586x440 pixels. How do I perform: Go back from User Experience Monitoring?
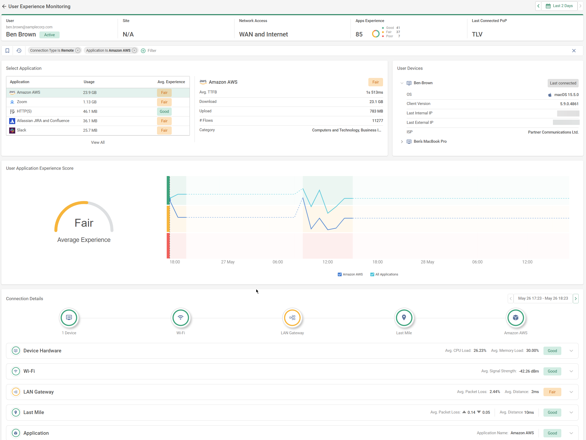[x=4, y=6]
